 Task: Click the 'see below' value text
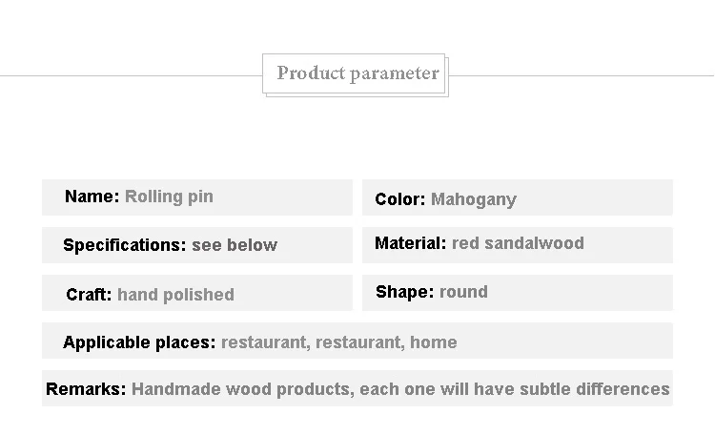pyautogui.click(x=235, y=245)
